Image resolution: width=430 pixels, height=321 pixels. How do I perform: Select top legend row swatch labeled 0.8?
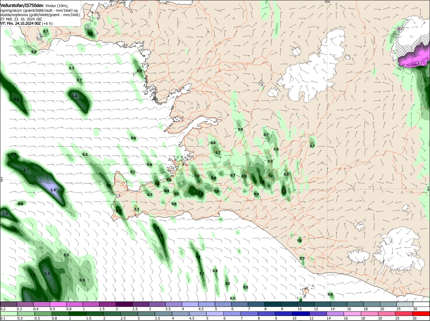coord(74,304)
